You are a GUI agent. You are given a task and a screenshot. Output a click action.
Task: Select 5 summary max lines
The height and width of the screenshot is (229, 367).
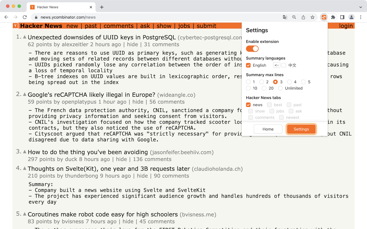pos(303,82)
